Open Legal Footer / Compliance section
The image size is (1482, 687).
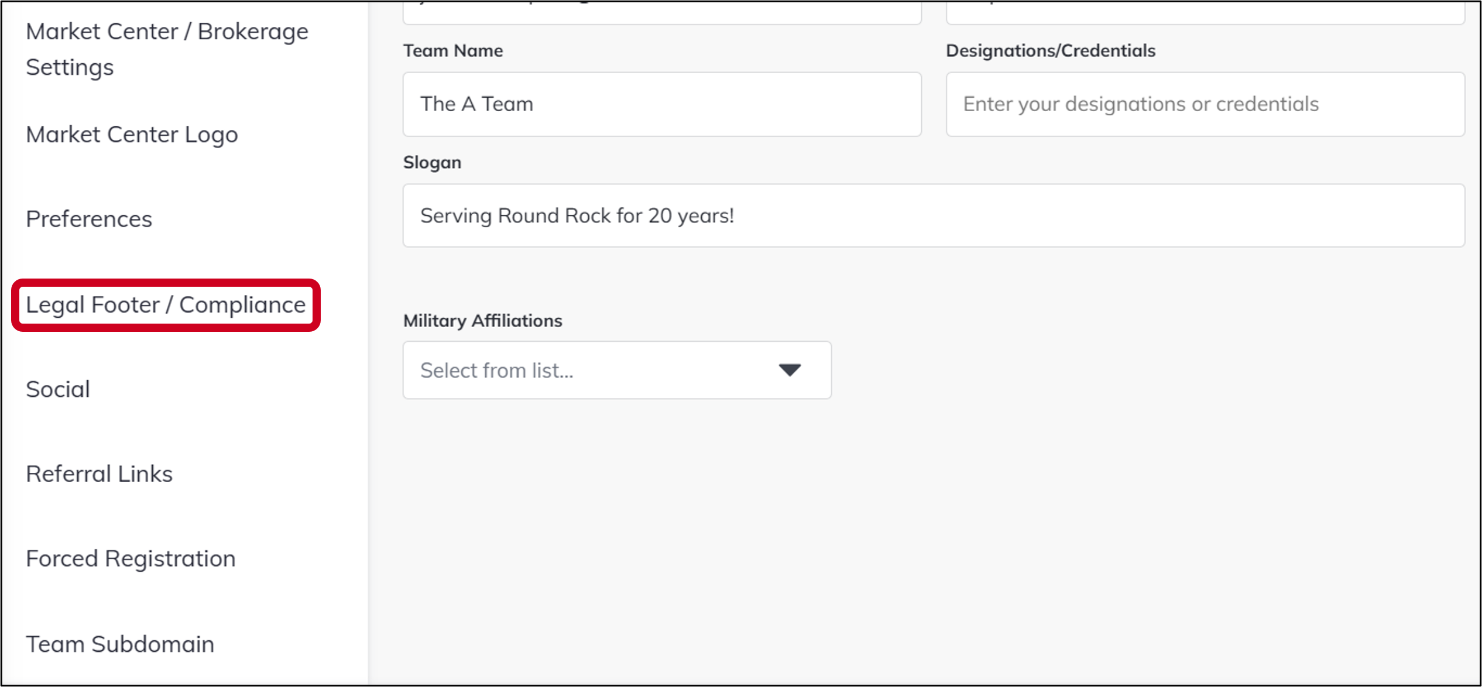pos(166,305)
